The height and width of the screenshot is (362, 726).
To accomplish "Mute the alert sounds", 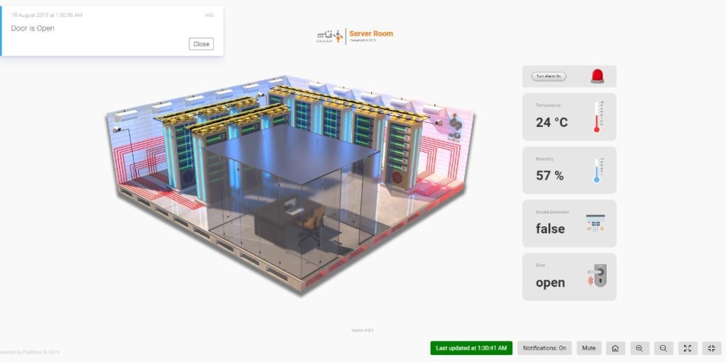I will point(588,348).
